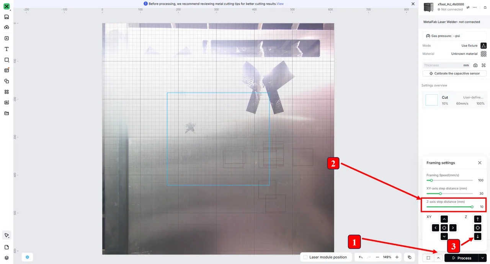Move XY axis left arrow
490x264 pixels.
tap(435, 228)
